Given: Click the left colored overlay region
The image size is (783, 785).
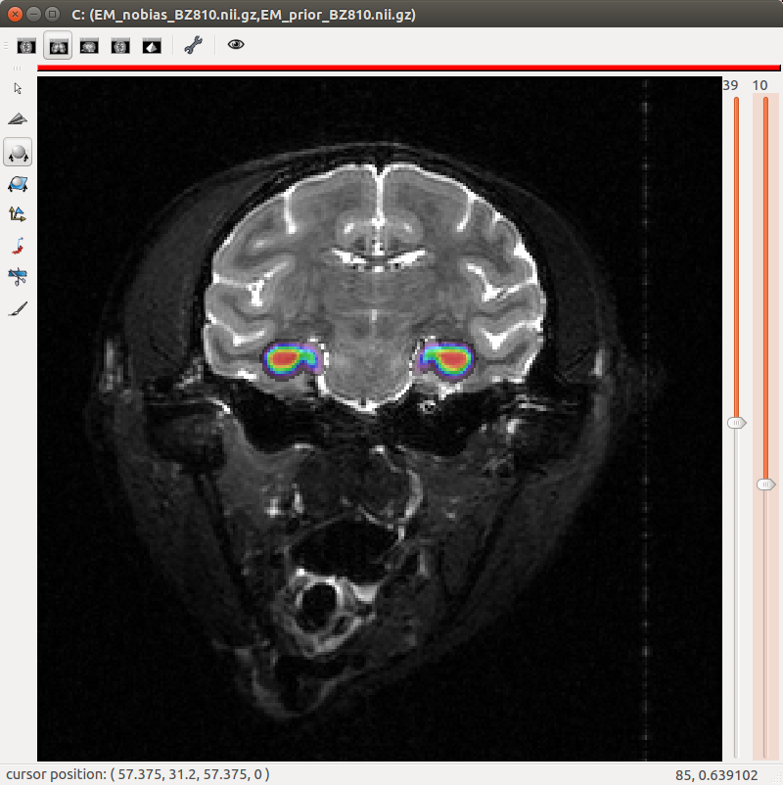Looking at the screenshot, I should pos(292,359).
